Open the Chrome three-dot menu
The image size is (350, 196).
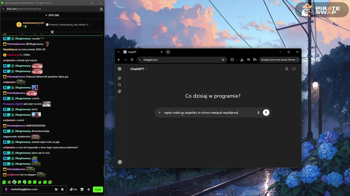point(297,60)
